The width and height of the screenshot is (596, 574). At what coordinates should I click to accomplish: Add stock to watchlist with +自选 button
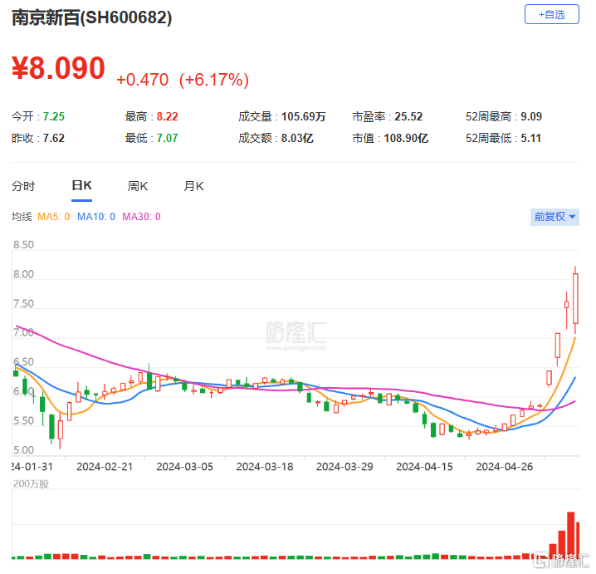pyautogui.click(x=551, y=14)
